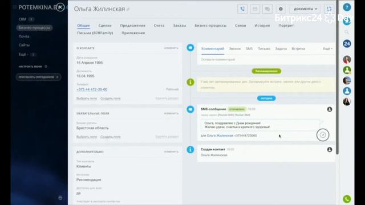The width and height of the screenshot is (365, 205).
Task: Open the Предложения tab
Action: [x=133, y=26]
